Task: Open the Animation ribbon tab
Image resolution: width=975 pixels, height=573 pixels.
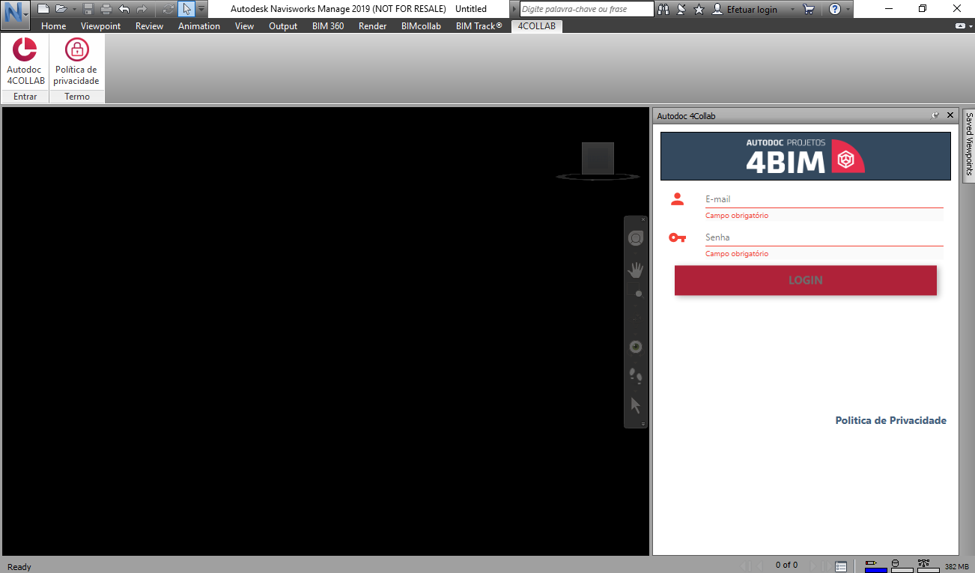Action: point(199,26)
